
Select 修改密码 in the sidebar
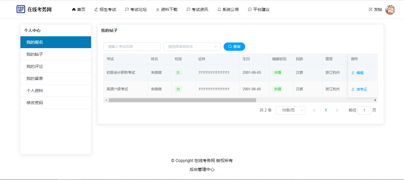pos(35,103)
